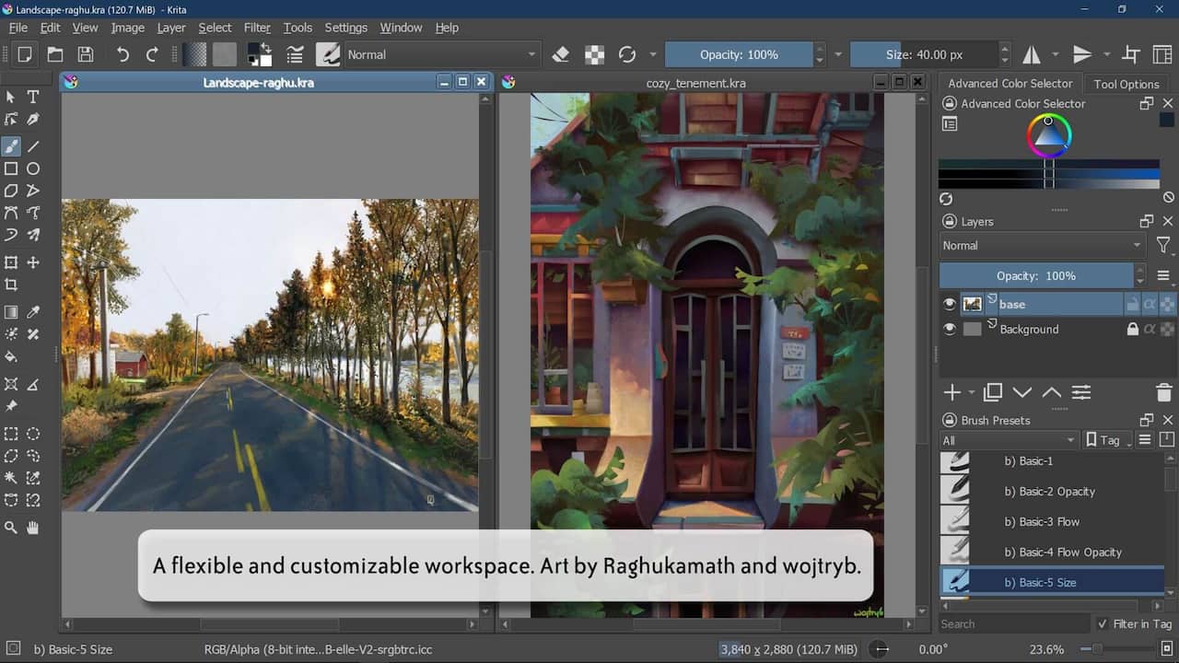Select the Measure angle tool
1179x663 pixels.
click(33, 384)
